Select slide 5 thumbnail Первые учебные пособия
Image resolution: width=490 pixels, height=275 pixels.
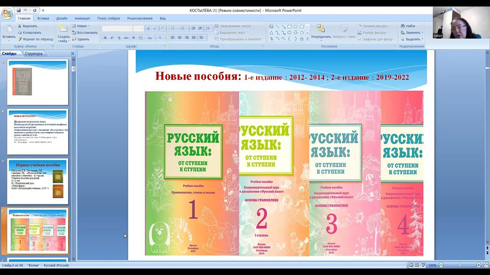pos(38,181)
